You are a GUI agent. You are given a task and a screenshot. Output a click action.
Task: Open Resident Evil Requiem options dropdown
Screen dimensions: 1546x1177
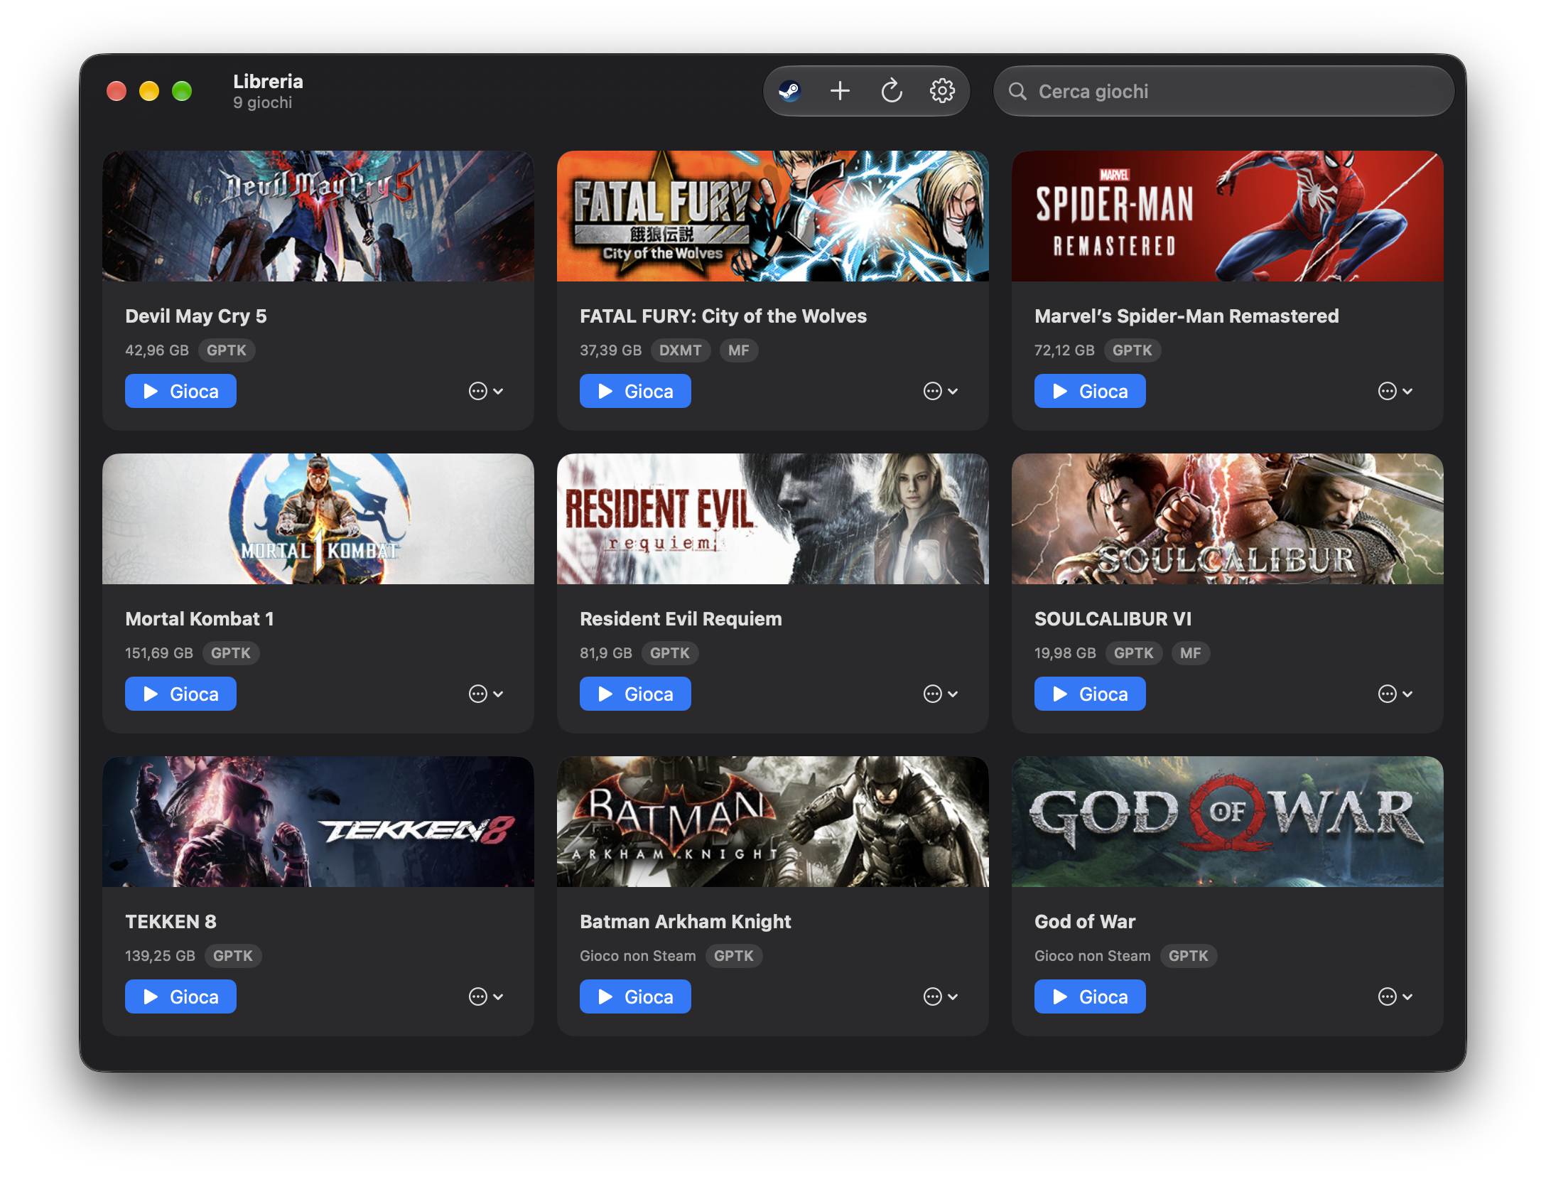click(x=941, y=694)
